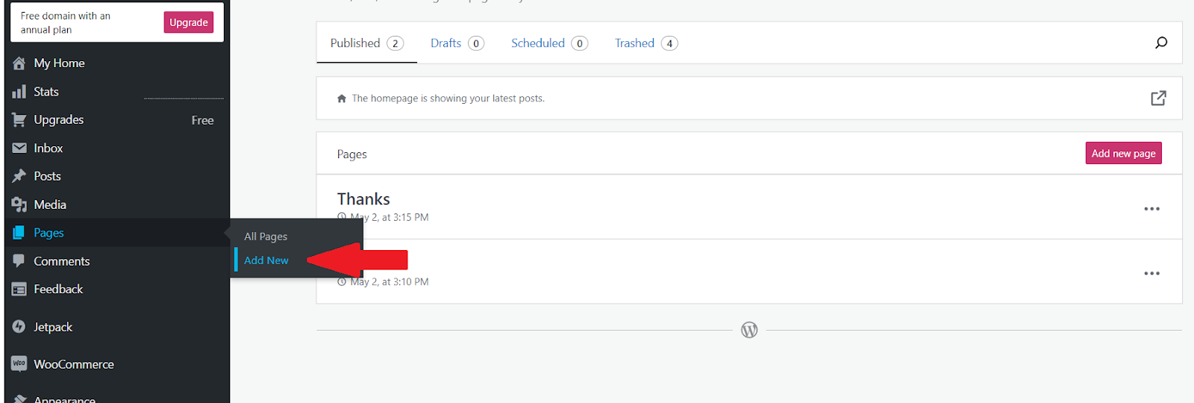Image resolution: width=1194 pixels, height=403 pixels.
Task: Open homepage via external link icon
Action: 1158,98
